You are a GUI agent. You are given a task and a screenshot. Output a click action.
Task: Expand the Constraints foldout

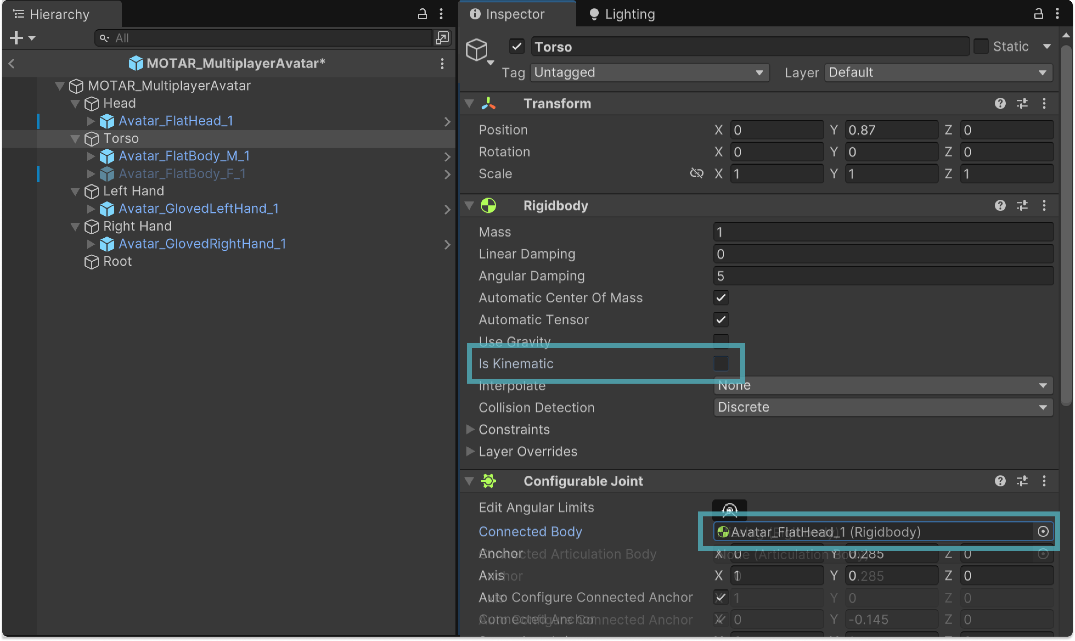point(470,429)
